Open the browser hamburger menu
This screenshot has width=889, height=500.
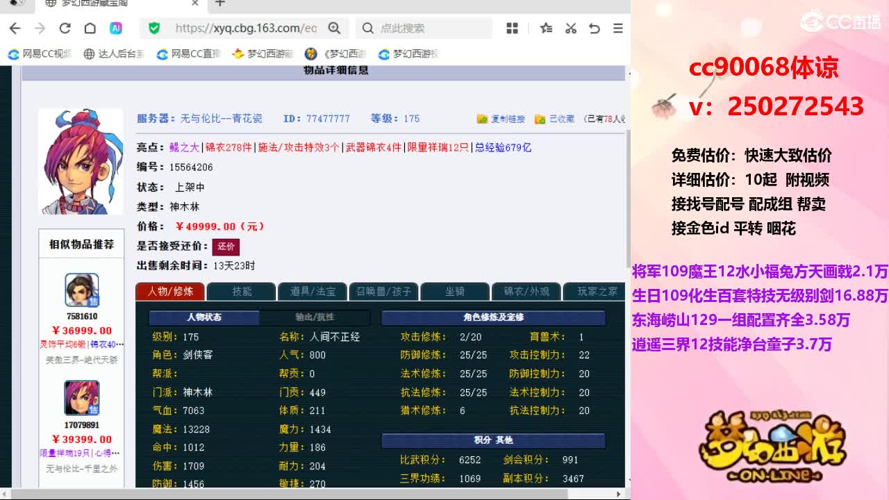[617, 28]
